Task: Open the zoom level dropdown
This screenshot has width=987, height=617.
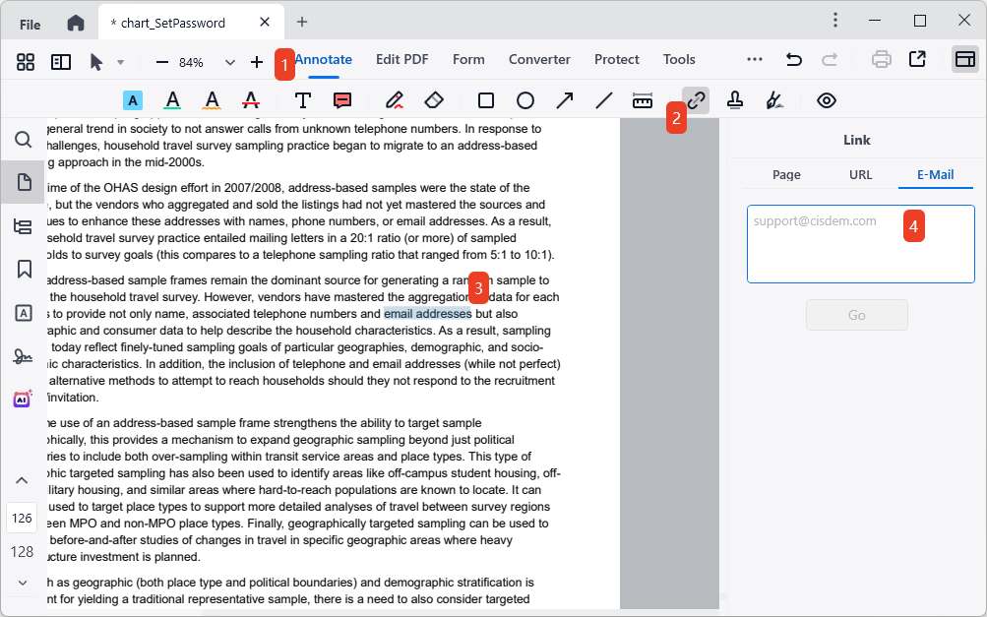Action: coord(229,60)
